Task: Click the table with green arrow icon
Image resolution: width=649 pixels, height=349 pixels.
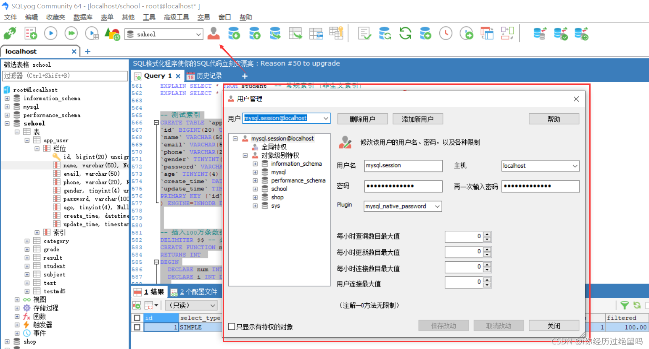Action: (295, 33)
